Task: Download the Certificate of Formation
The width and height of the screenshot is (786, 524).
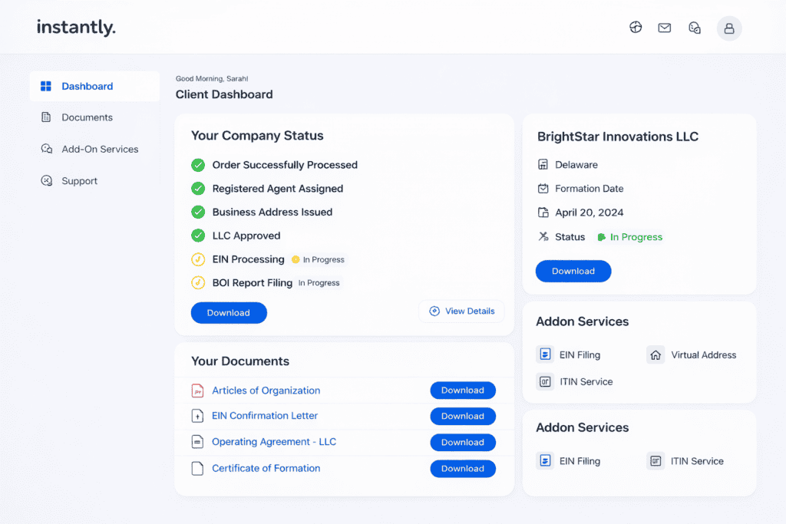Action: point(463,468)
